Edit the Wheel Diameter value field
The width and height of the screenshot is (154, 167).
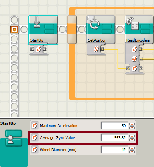pyautogui.click(x=115, y=149)
